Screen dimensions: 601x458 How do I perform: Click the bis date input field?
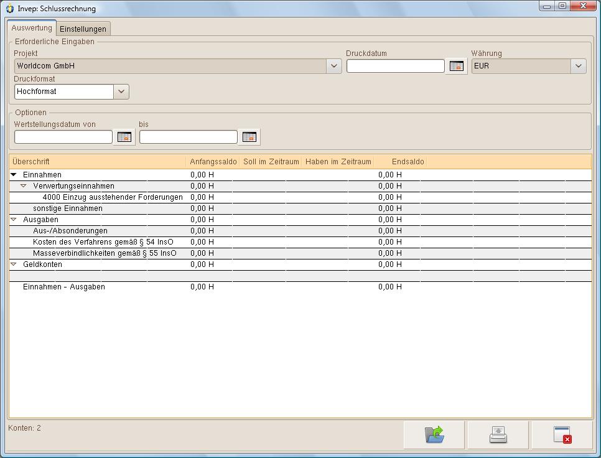click(x=188, y=137)
